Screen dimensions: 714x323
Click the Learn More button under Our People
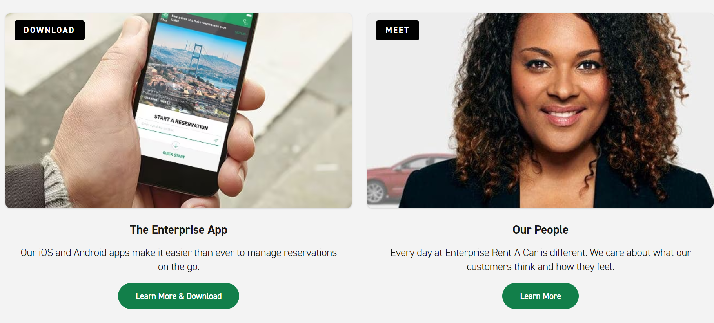[x=540, y=296]
